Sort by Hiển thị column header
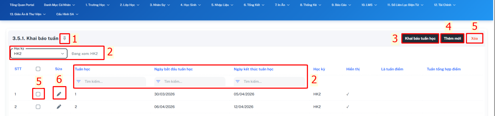495x116 pixels. pos(353,69)
